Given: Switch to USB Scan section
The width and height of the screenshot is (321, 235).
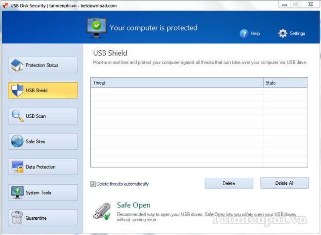Looking at the screenshot, I should click(x=43, y=116).
